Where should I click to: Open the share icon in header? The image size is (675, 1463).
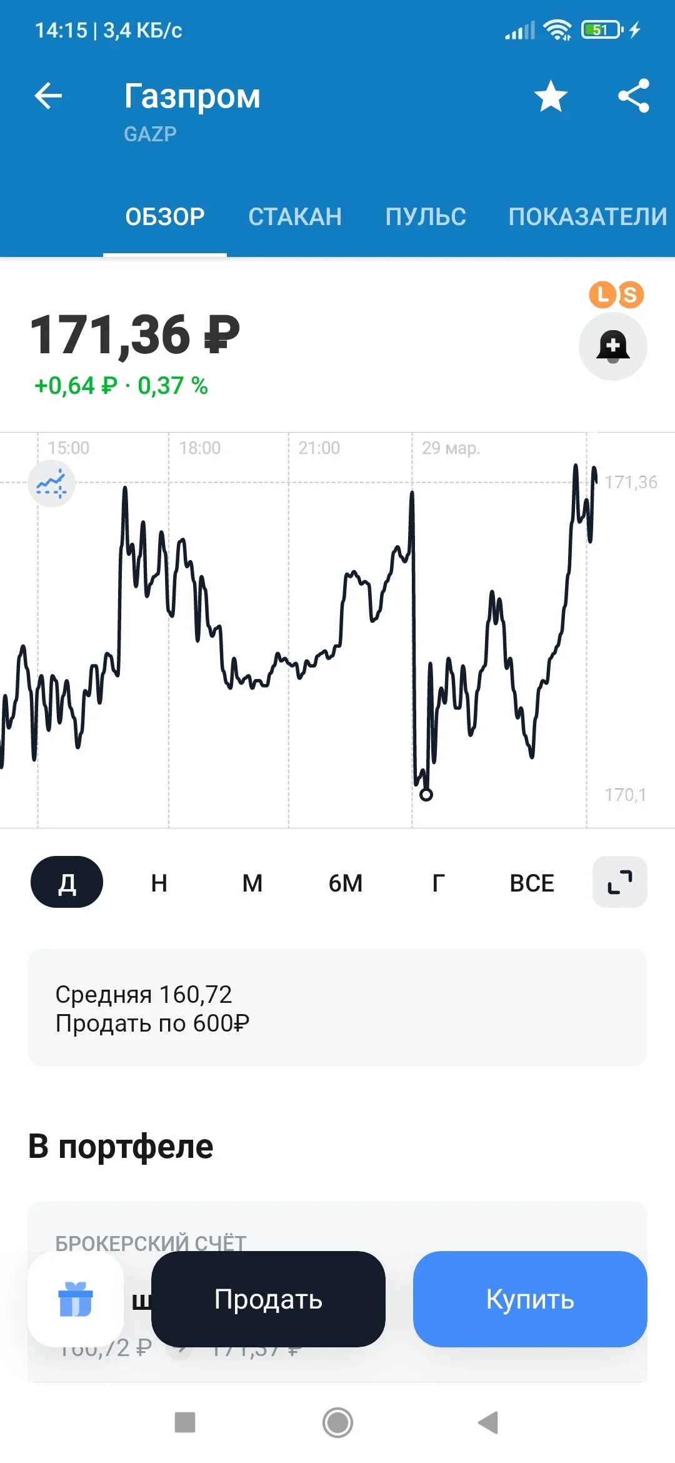coord(634,96)
